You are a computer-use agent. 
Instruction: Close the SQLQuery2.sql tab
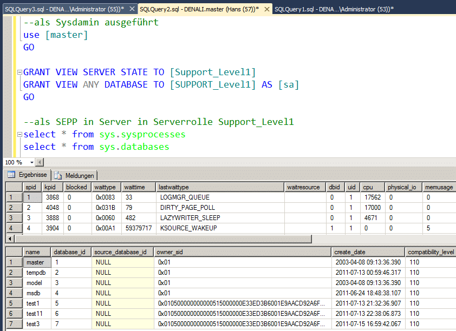click(266, 9)
